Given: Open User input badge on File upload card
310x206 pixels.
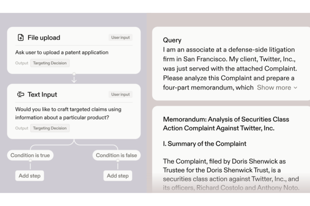Looking at the screenshot, I should pyautogui.click(x=120, y=38).
